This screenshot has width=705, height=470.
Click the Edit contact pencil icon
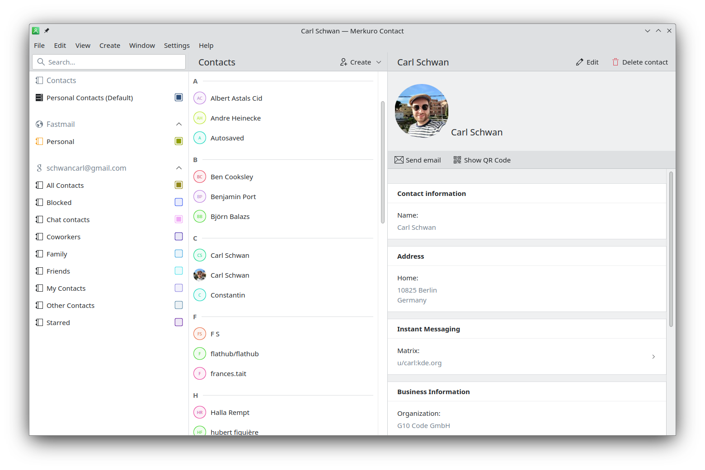click(x=580, y=62)
